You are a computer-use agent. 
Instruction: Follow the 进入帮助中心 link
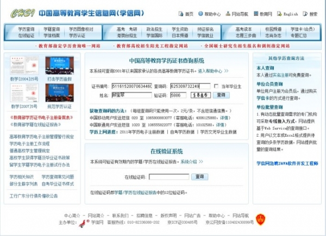213,71
